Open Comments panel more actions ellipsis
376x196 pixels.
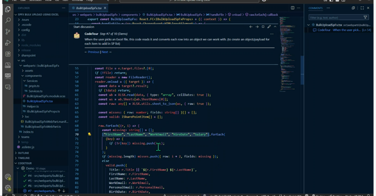[x=328, y=8]
